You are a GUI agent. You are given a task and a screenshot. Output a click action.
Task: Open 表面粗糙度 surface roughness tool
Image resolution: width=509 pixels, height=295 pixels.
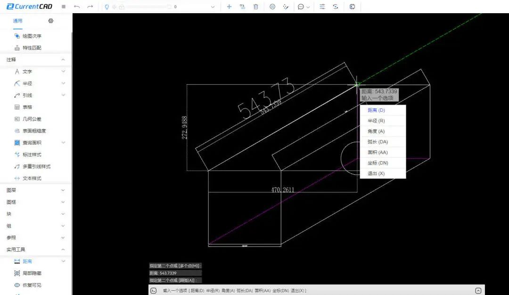(33, 131)
